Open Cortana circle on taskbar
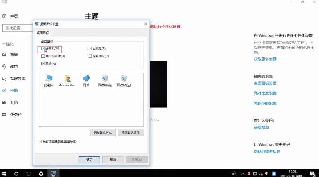 16,173
